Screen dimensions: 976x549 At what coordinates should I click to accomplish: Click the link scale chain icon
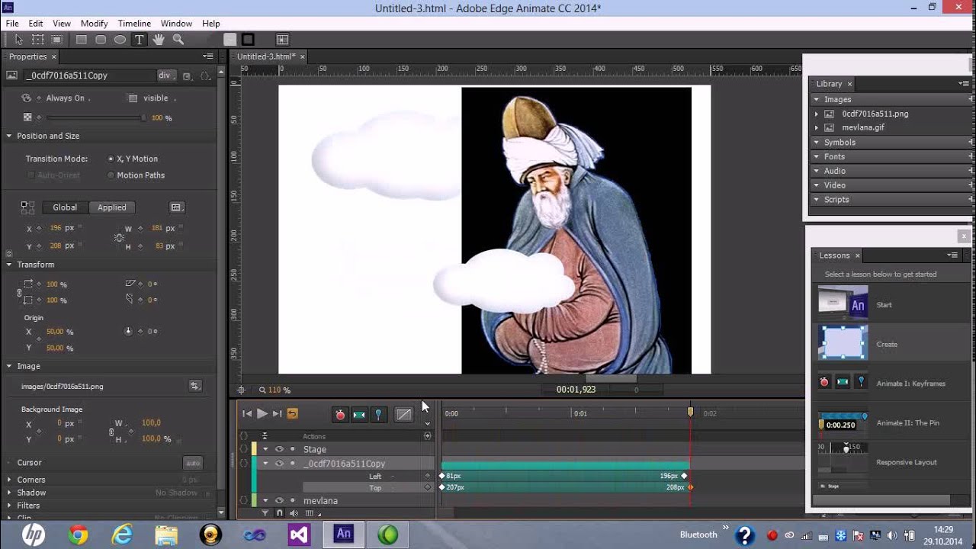coord(20,292)
